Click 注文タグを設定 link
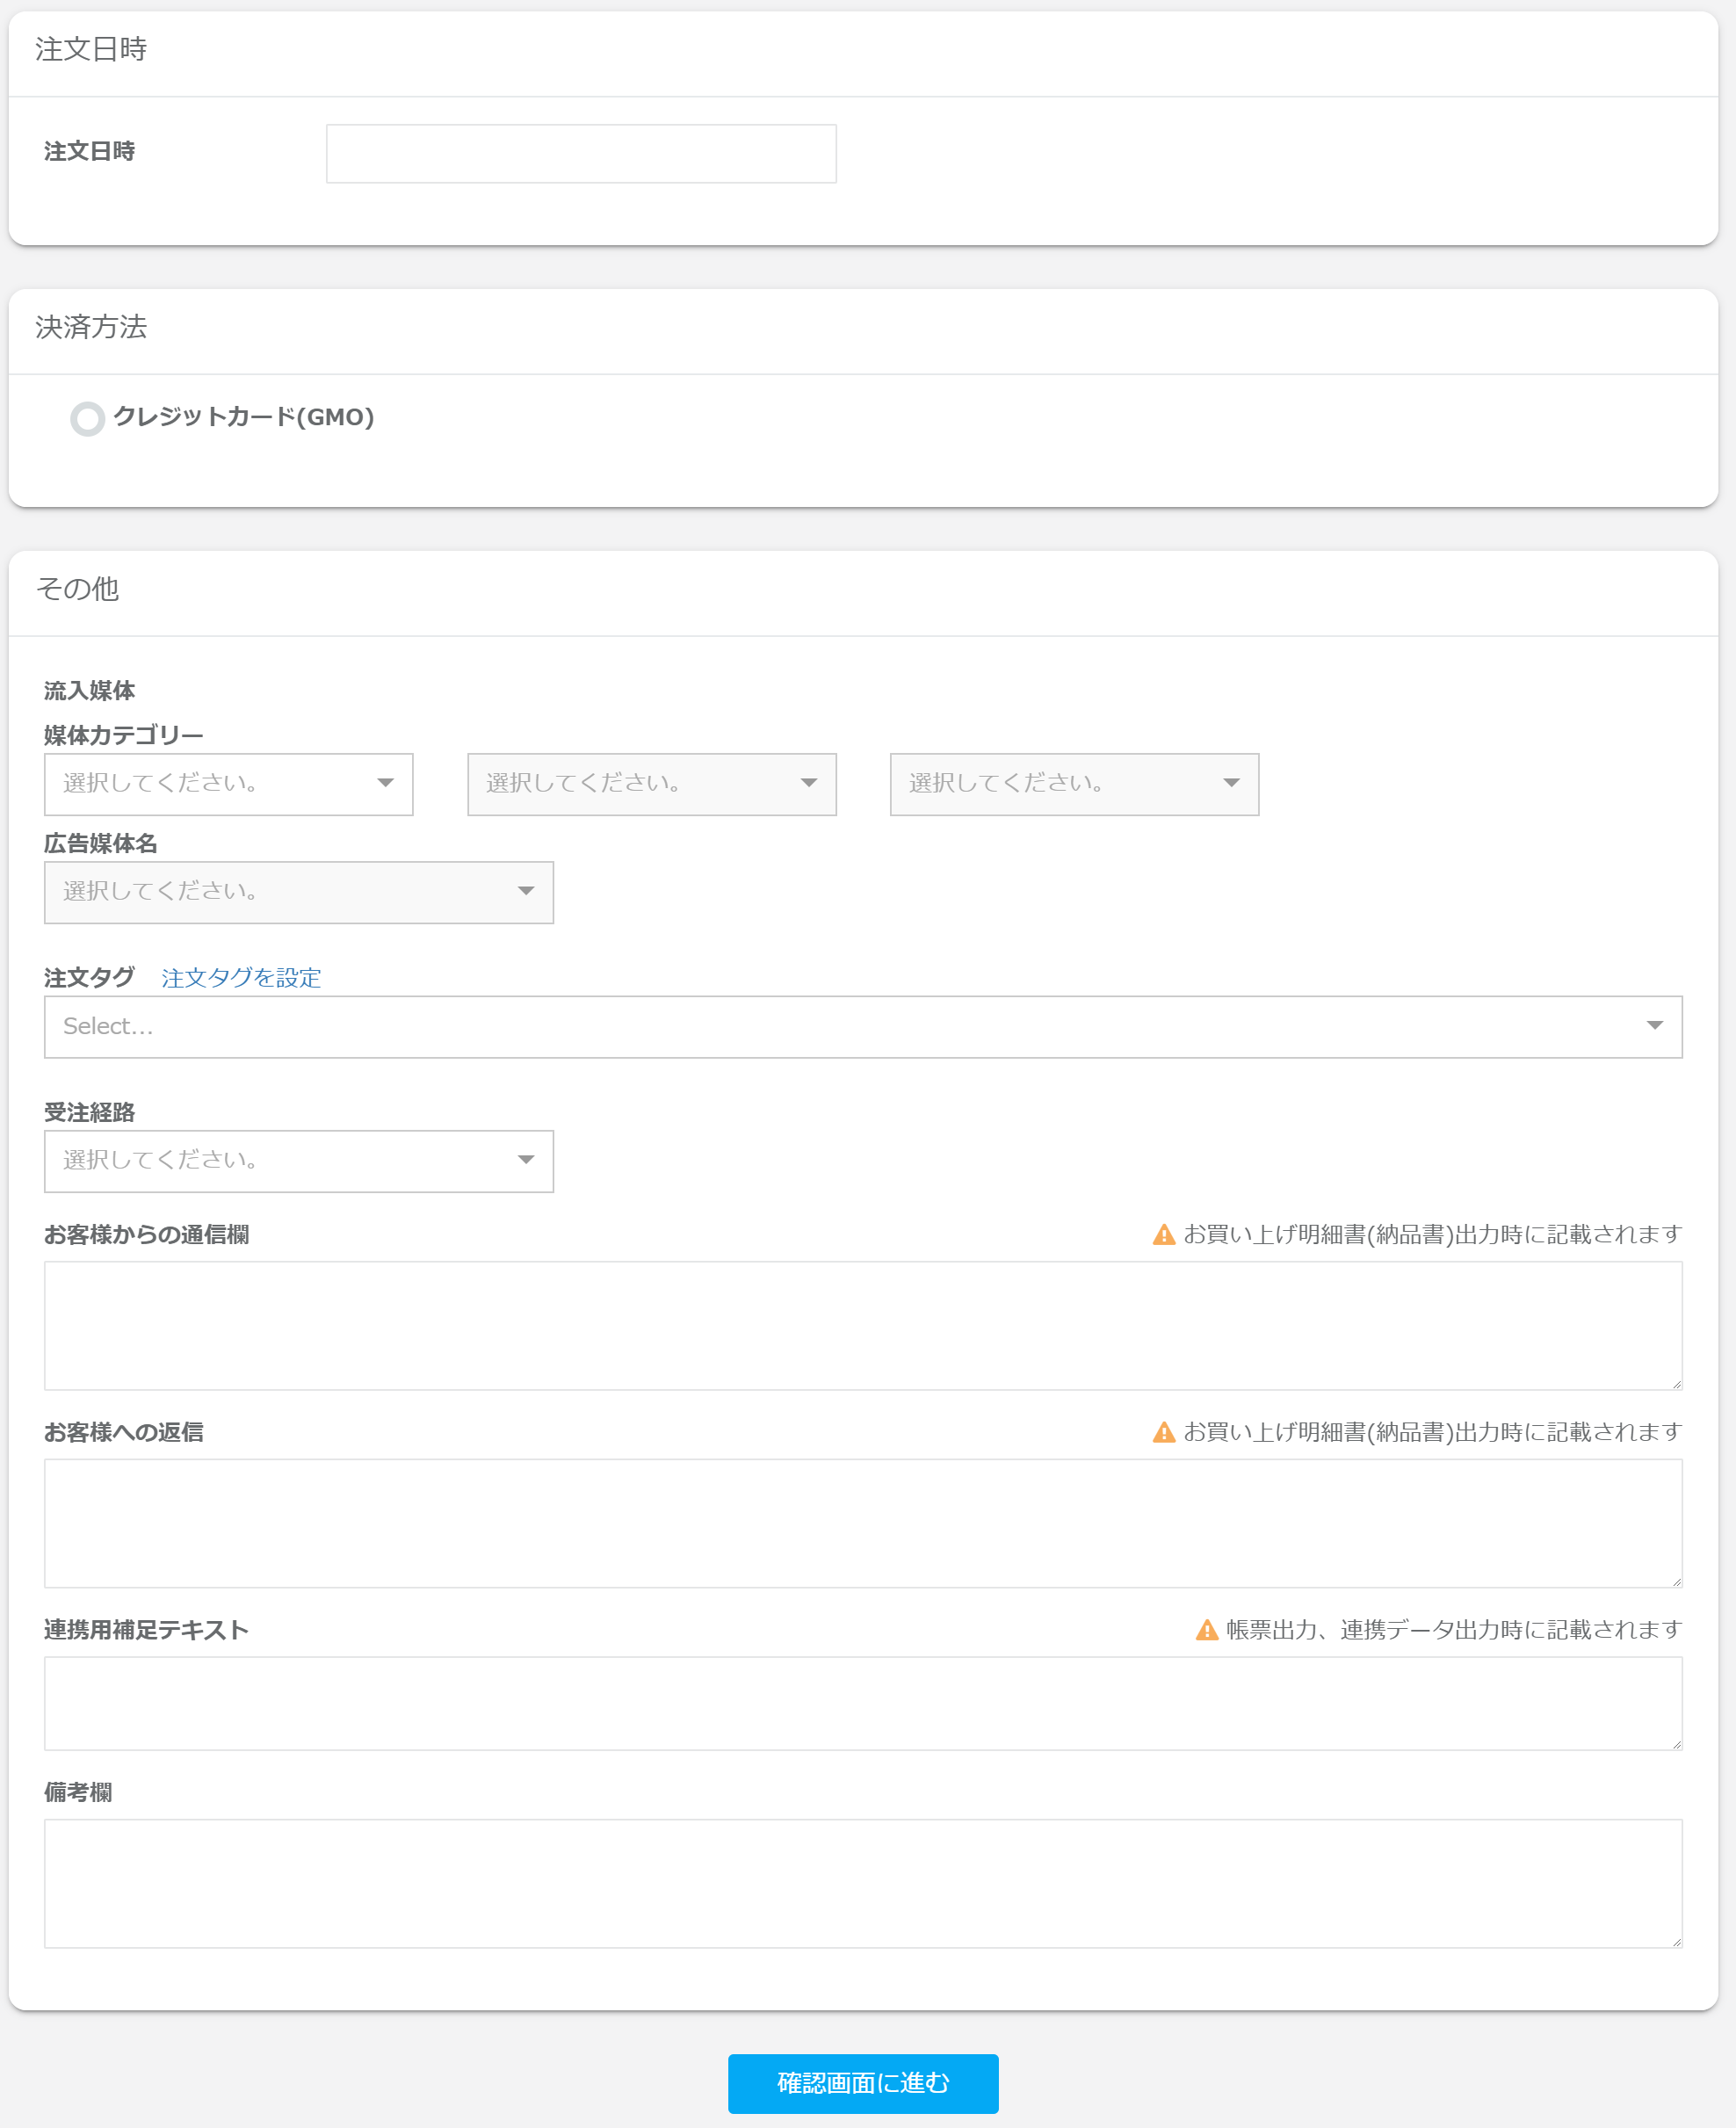1736x2128 pixels. click(241, 978)
